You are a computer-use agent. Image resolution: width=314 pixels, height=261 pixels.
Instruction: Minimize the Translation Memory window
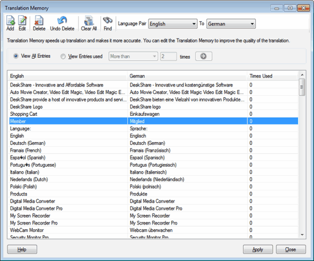tap(277, 8)
